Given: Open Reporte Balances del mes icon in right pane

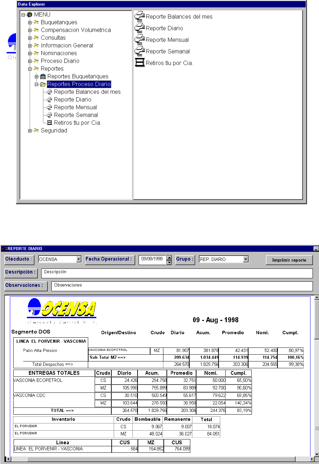Looking at the screenshot, I should tap(140, 16).
